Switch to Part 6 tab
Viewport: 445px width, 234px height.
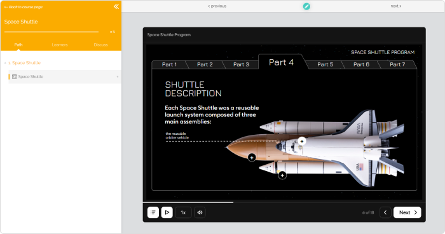(x=361, y=64)
